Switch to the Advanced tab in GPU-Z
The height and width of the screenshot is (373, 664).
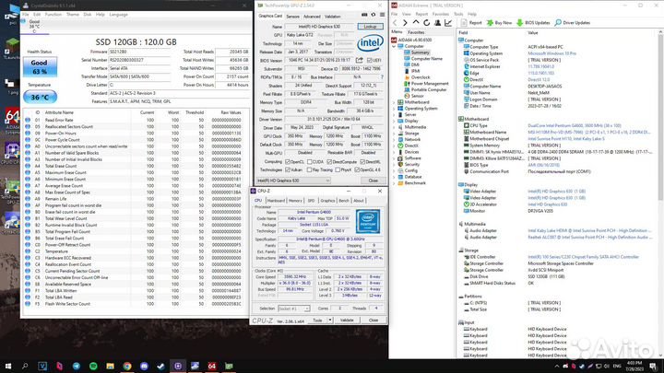pyautogui.click(x=312, y=17)
